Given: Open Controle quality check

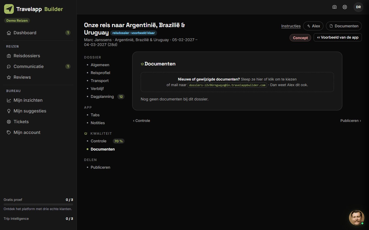Looking at the screenshot, I should [x=98, y=141].
